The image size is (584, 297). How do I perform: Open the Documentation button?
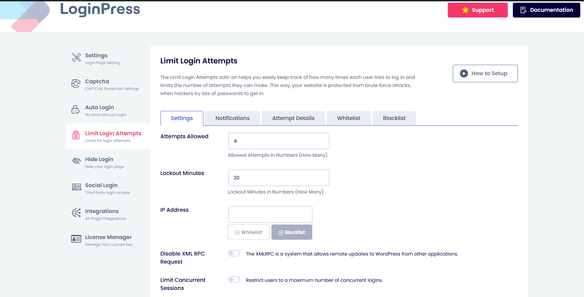(546, 10)
